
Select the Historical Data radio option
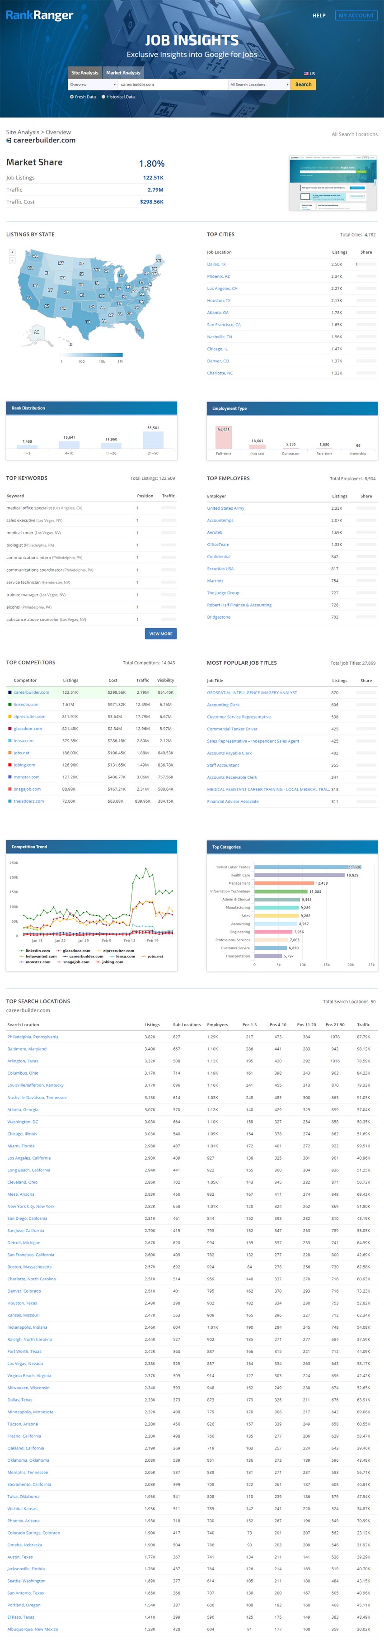tap(104, 97)
